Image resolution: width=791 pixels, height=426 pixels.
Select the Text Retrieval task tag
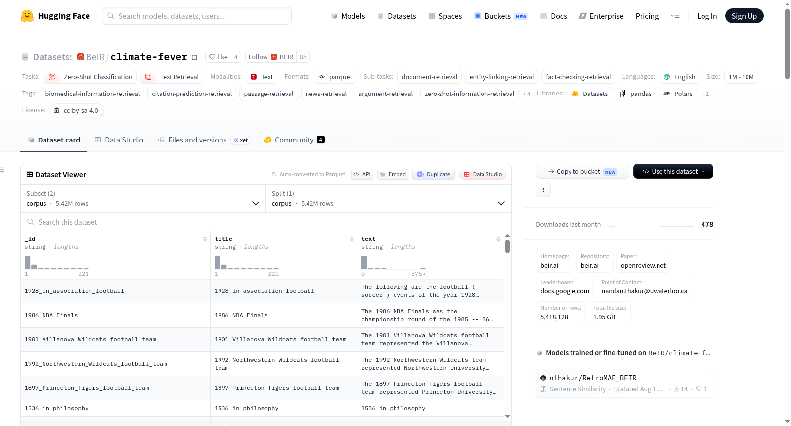point(172,77)
